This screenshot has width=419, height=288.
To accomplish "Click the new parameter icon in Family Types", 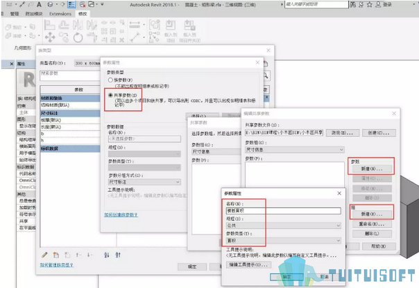I will click(56, 255).
